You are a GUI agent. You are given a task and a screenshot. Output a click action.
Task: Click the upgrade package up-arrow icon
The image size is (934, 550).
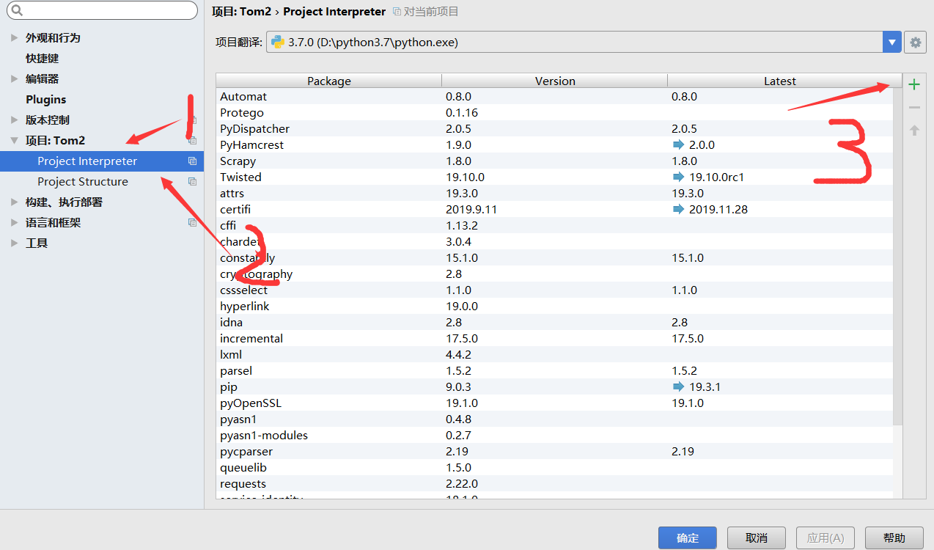(913, 131)
